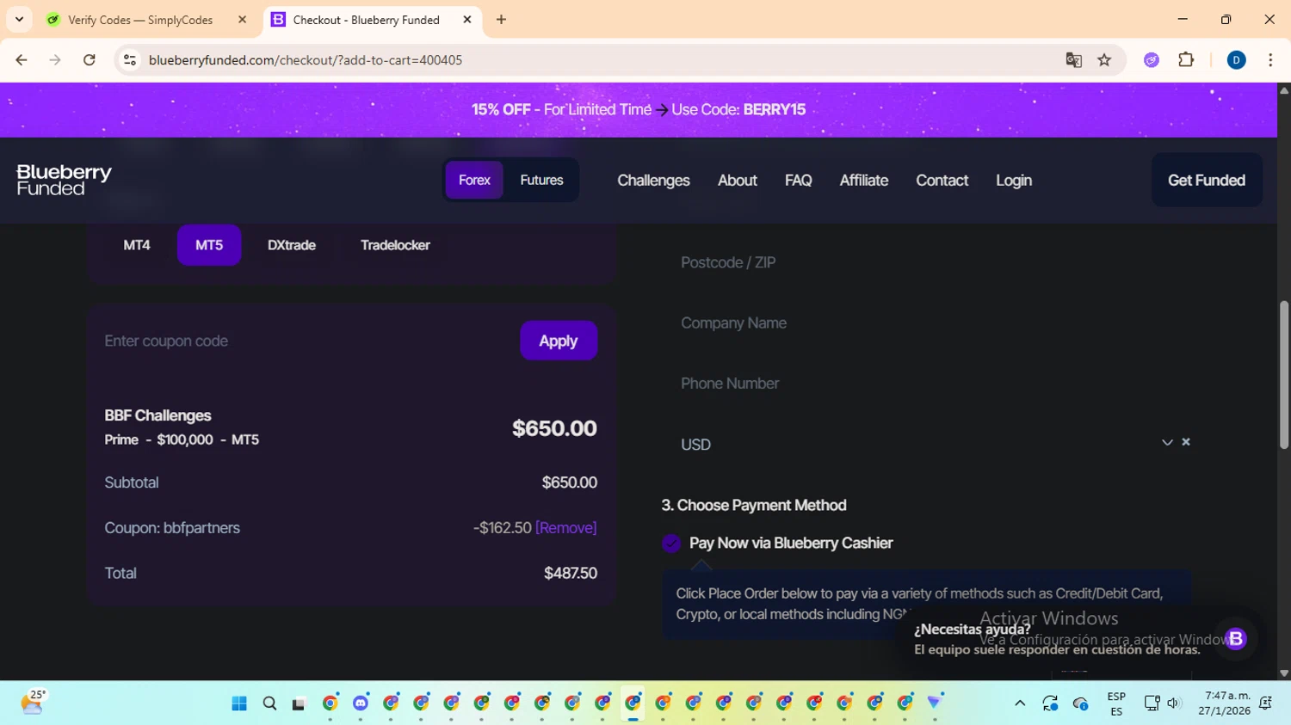Click the browser back arrow
Screen dimensions: 1291x725
22,60
